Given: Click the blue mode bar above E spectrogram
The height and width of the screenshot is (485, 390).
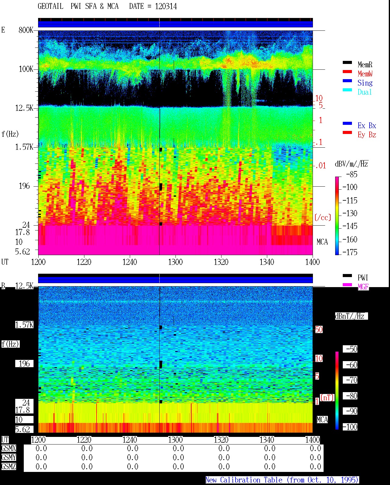Looking at the screenshot, I should 175,24.
